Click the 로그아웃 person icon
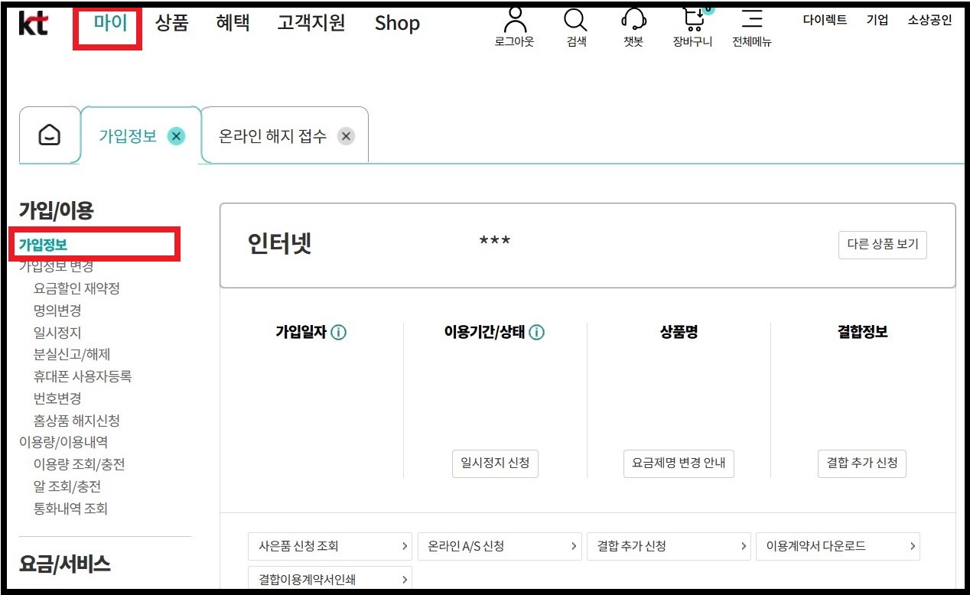The image size is (970, 595). [516, 18]
